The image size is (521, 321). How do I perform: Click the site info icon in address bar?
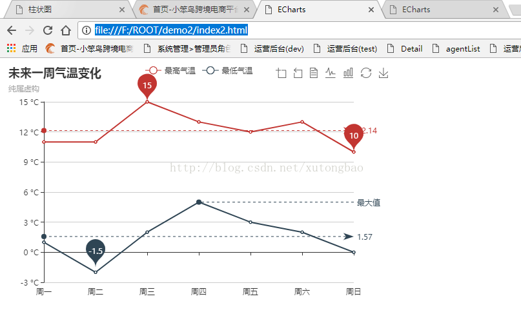tap(87, 30)
